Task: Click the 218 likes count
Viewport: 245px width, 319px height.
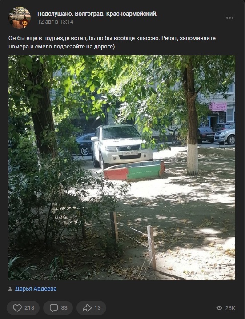Action: 29,308
